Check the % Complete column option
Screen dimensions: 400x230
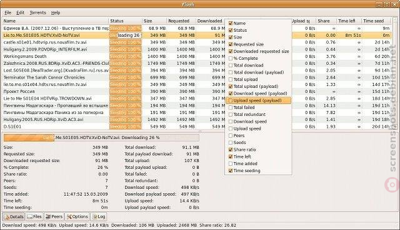(231, 58)
